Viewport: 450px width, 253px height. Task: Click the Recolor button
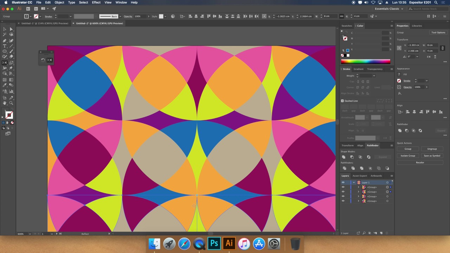(420, 162)
